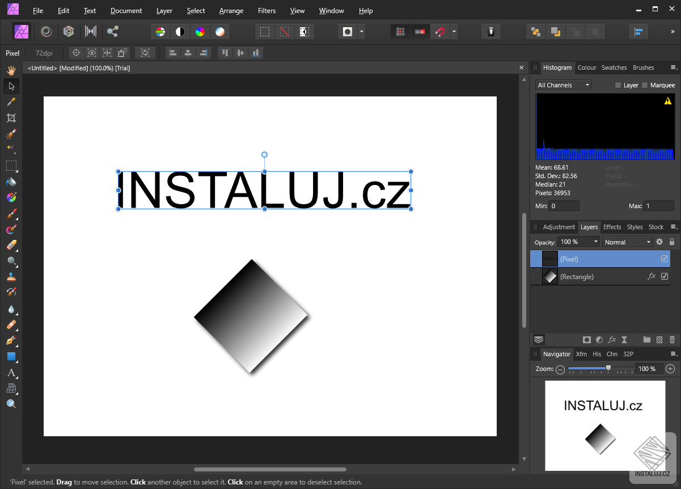The image size is (681, 489).
Task: Enable the Marquee checkbox in Histogram
Action: click(645, 85)
